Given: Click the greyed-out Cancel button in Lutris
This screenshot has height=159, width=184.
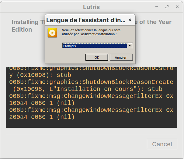Looking at the screenshot, I should (162, 144).
